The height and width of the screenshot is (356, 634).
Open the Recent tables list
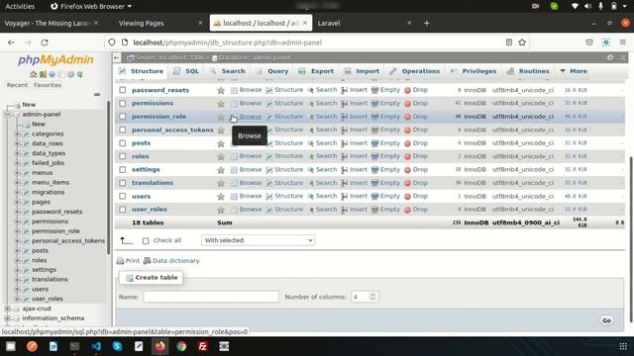(17, 85)
